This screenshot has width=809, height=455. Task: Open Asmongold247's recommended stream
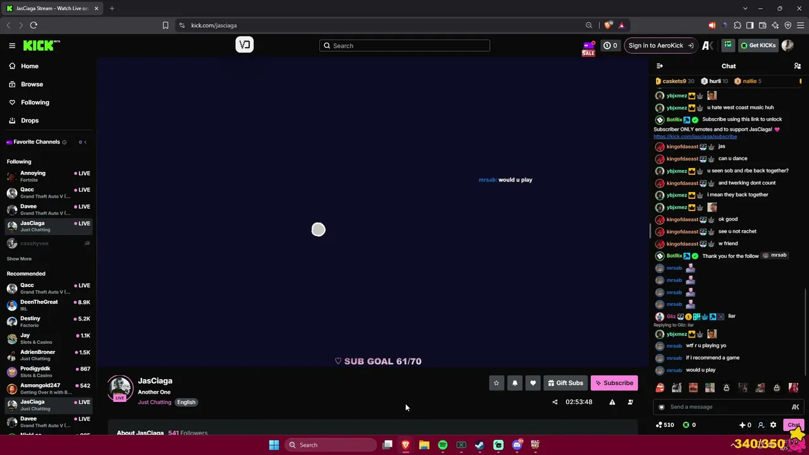pyautogui.click(x=48, y=389)
